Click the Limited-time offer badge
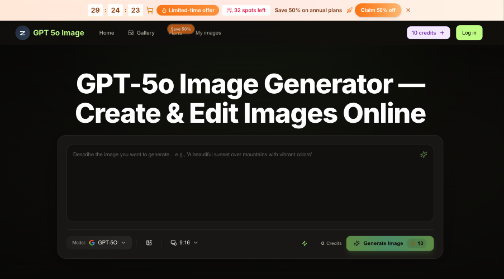The image size is (504, 279). point(188,10)
